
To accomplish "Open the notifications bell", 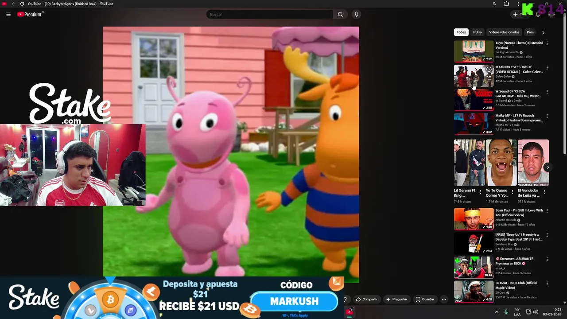I will tap(538, 14).
